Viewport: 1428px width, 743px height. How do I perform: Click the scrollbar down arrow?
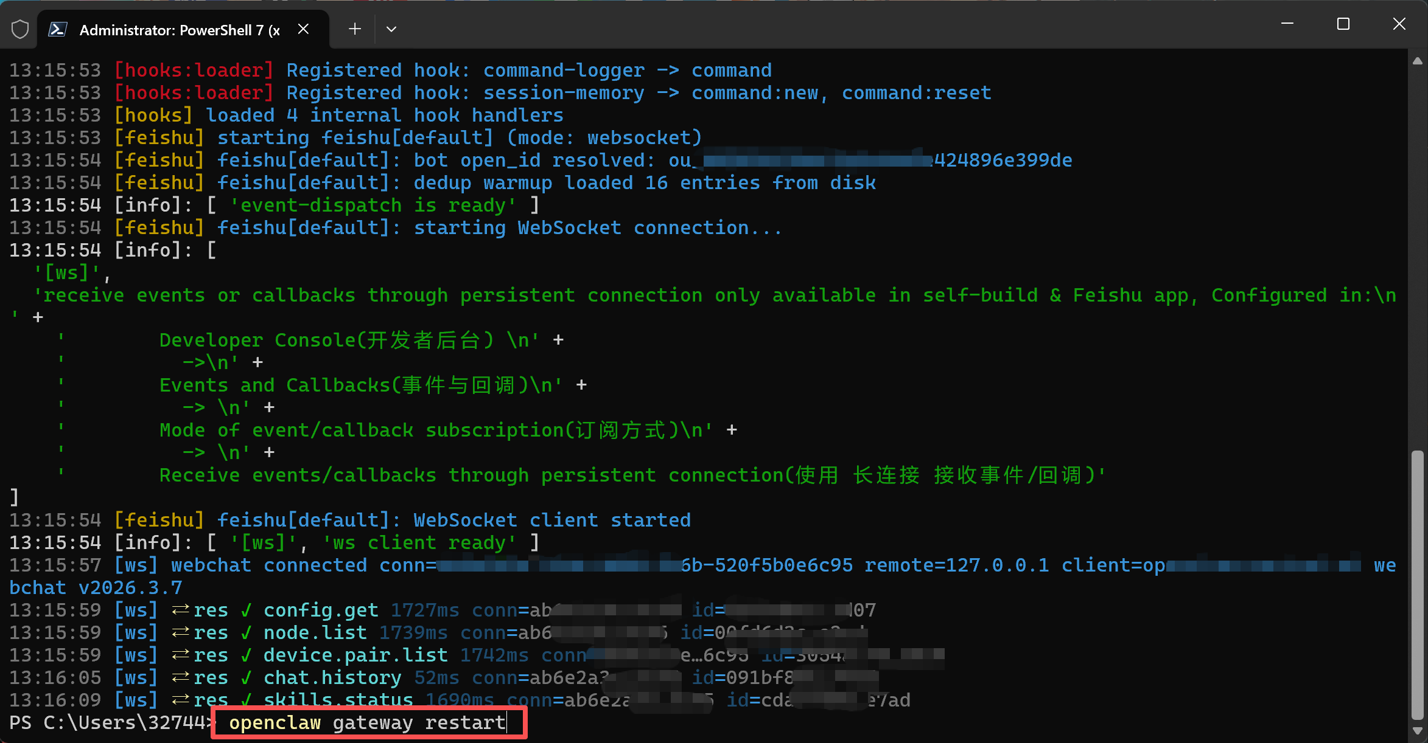tap(1417, 731)
